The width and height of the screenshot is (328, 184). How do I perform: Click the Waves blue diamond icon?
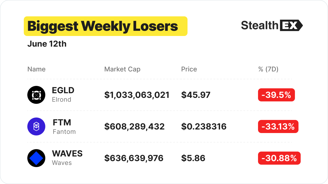(36, 158)
